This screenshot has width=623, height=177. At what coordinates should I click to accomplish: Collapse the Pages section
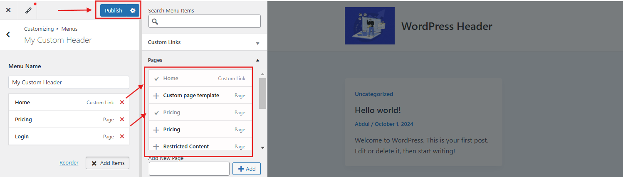[x=204, y=60]
